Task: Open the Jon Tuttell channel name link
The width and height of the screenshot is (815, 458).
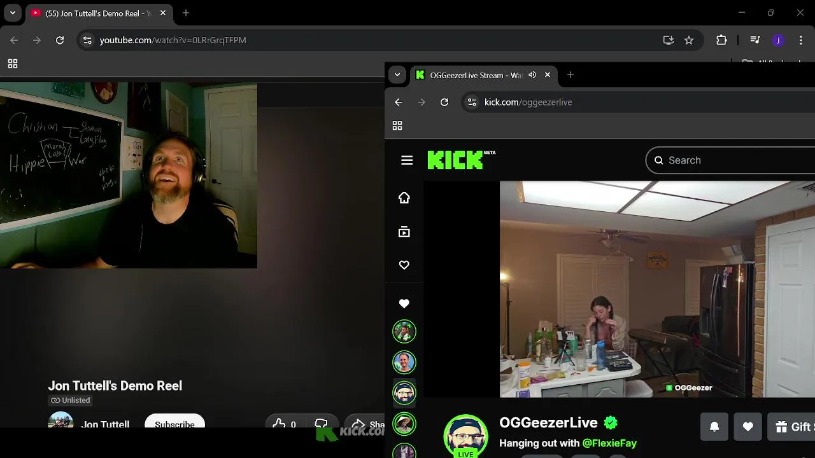Action: click(105, 424)
